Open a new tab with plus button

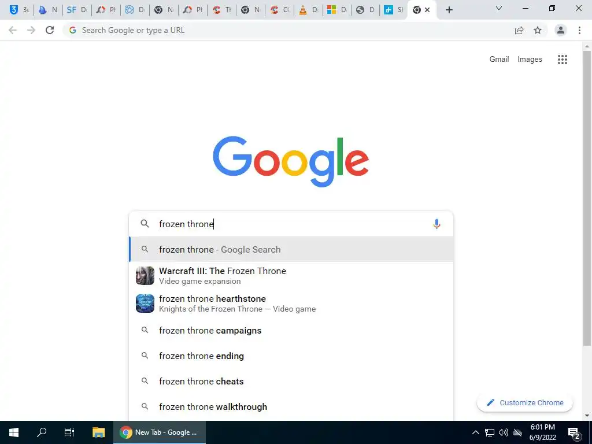(449, 10)
